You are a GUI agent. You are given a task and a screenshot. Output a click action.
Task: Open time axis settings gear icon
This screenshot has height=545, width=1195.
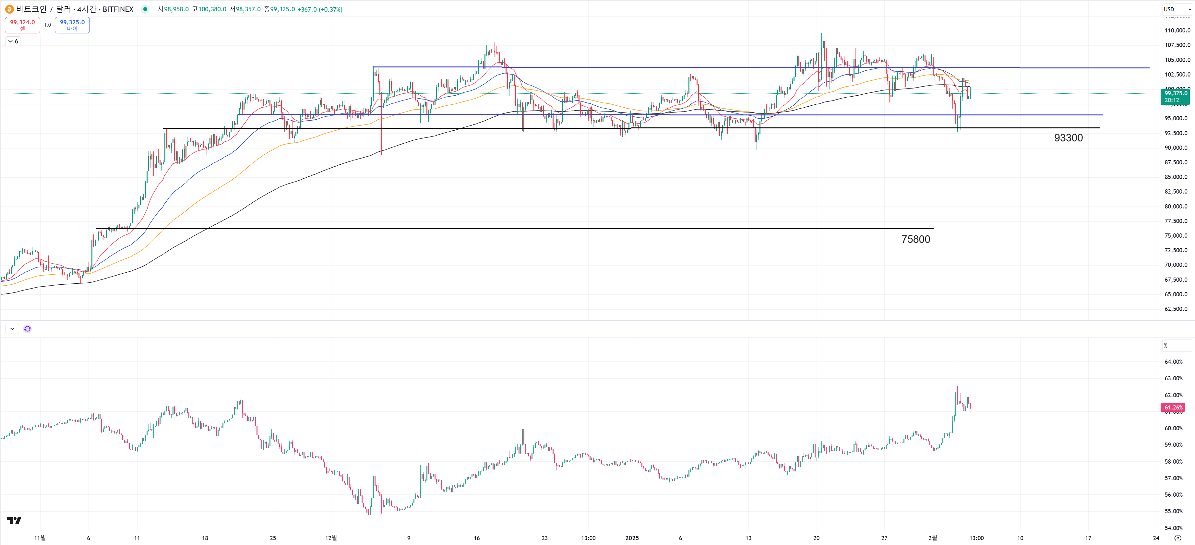coord(1177,538)
